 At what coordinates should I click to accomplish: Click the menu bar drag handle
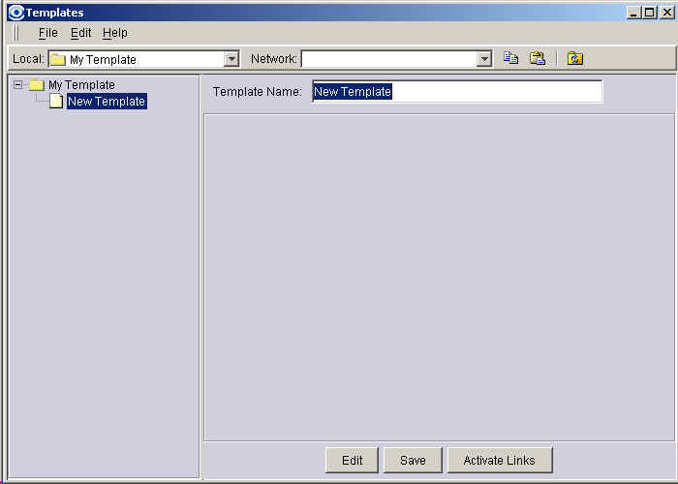[16, 33]
